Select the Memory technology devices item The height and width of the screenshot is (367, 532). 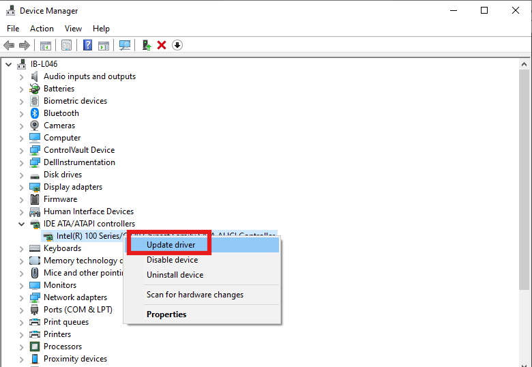tap(83, 261)
